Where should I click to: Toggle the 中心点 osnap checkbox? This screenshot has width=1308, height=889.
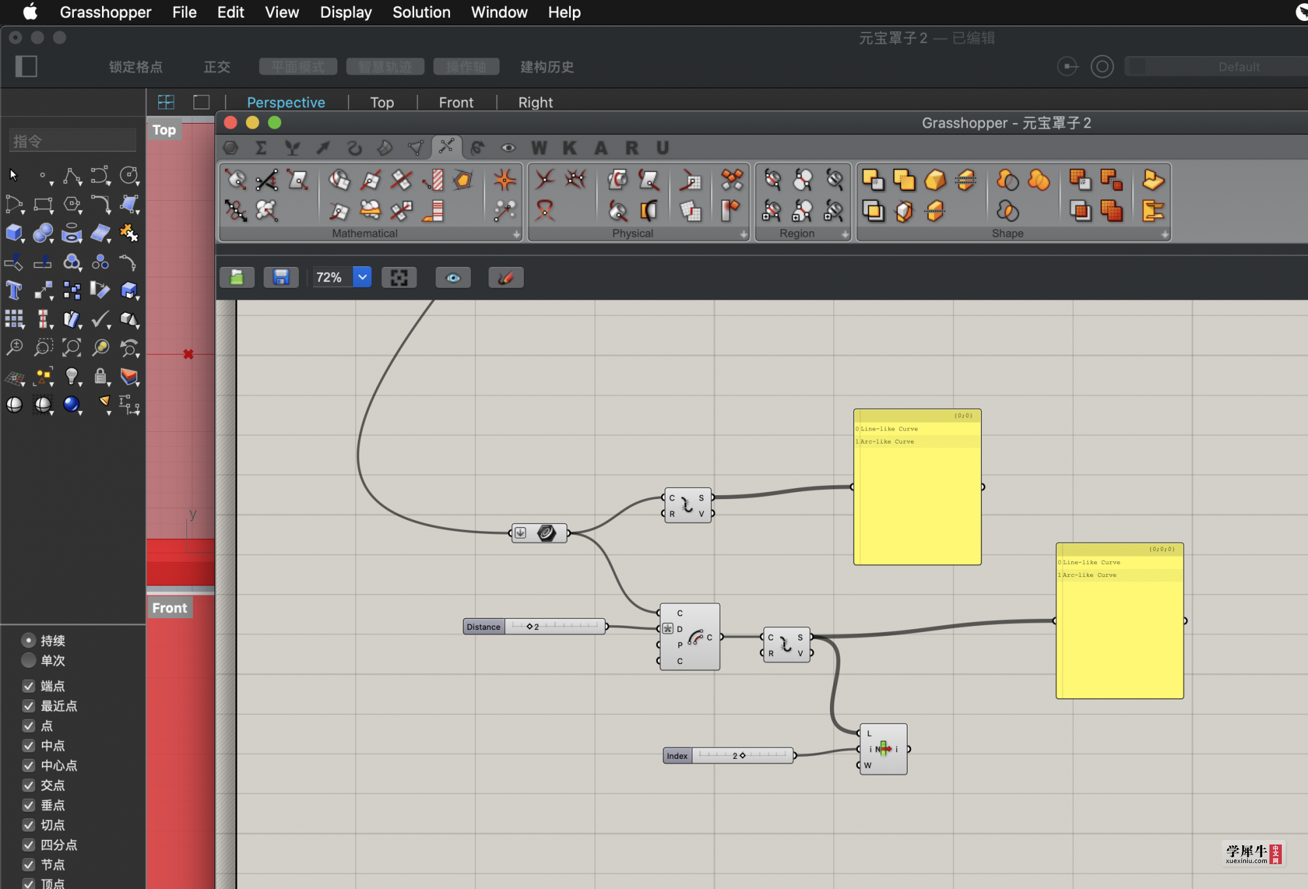29,765
